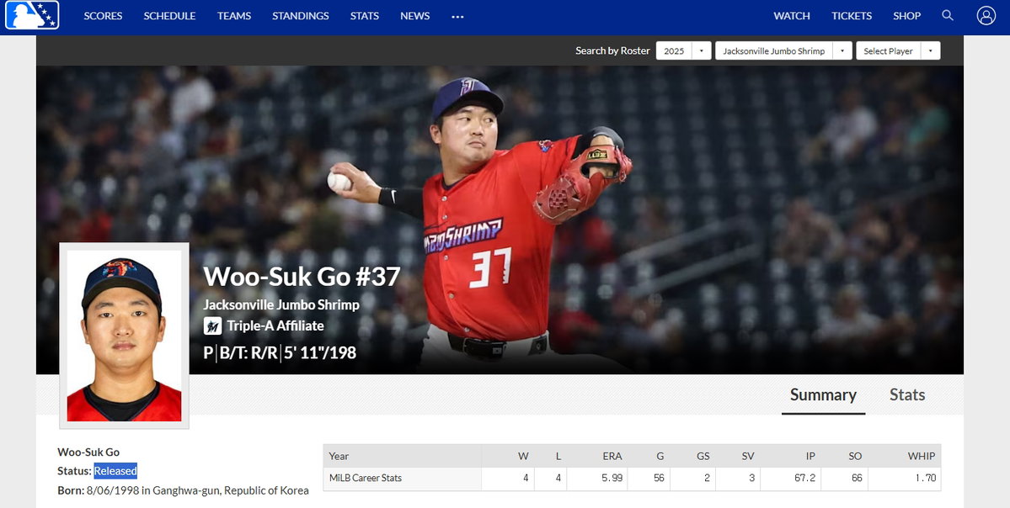Open the Teams menu item

(x=234, y=16)
